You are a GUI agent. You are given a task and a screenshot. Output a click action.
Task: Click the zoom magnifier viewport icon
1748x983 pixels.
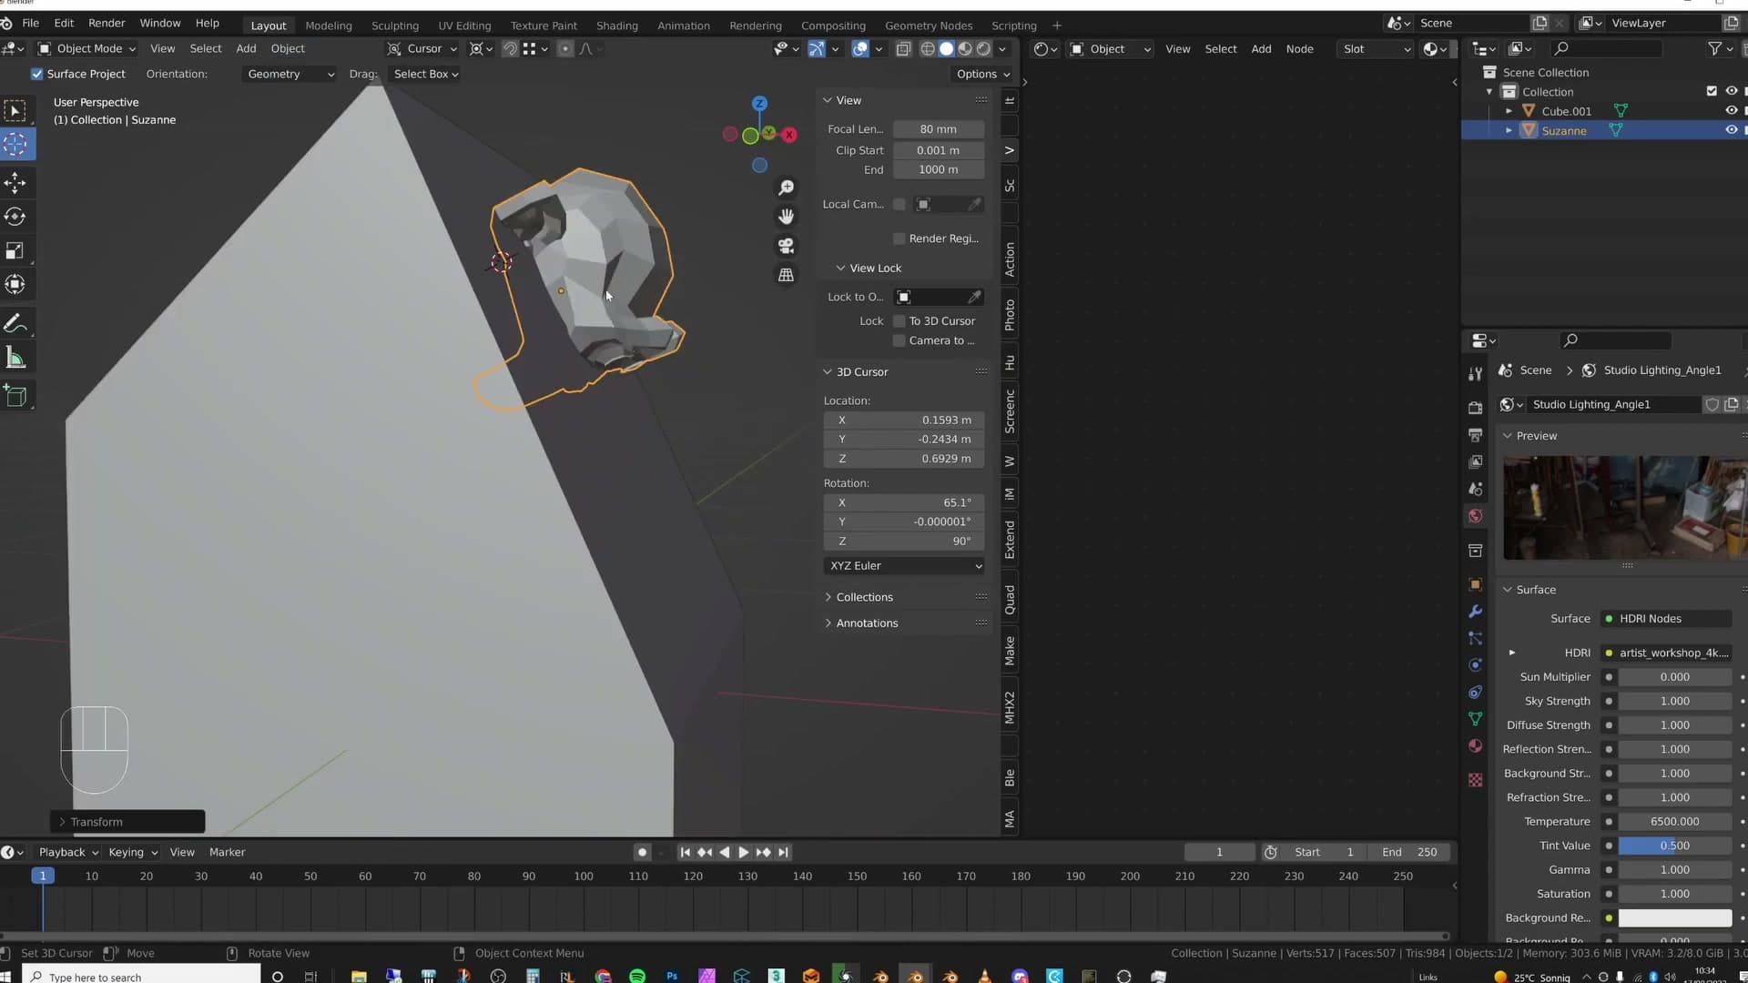click(787, 187)
